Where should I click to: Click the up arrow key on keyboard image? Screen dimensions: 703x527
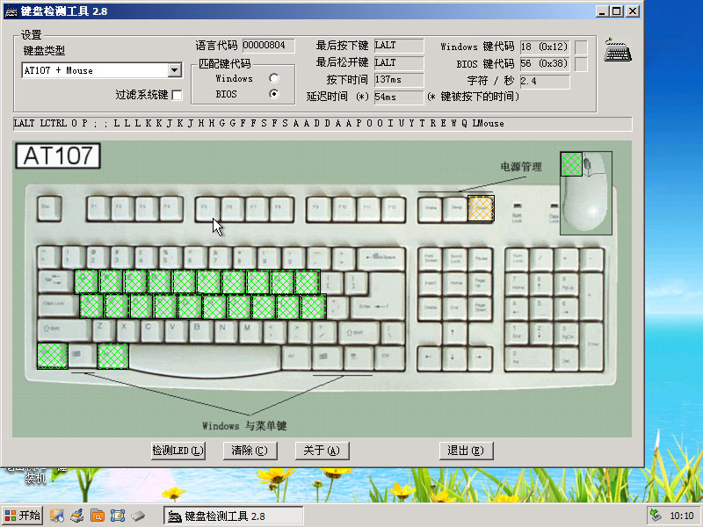click(x=454, y=333)
